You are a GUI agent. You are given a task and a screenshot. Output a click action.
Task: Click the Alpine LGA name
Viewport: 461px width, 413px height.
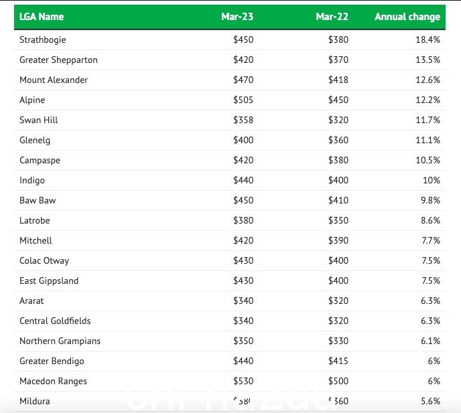pyautogui.click(x=32, y=100)
